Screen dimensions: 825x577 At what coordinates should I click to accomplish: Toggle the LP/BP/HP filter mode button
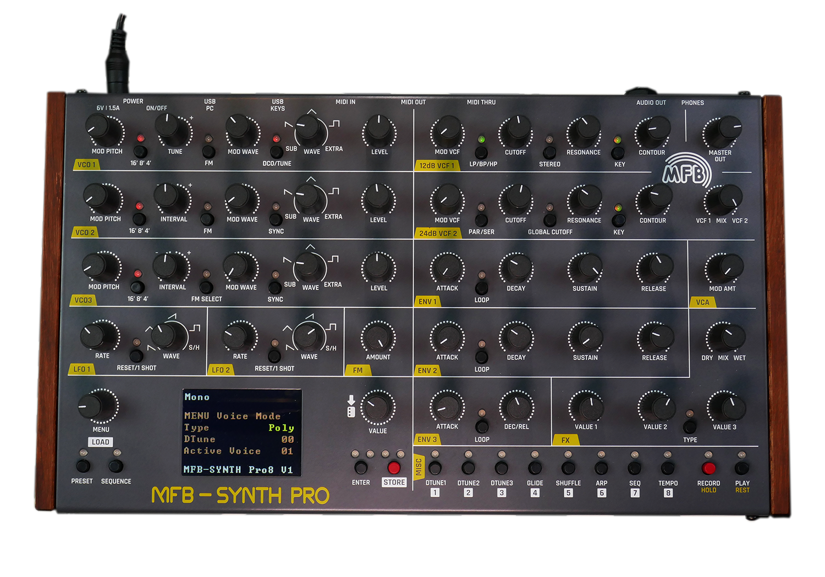coord(481,152)
